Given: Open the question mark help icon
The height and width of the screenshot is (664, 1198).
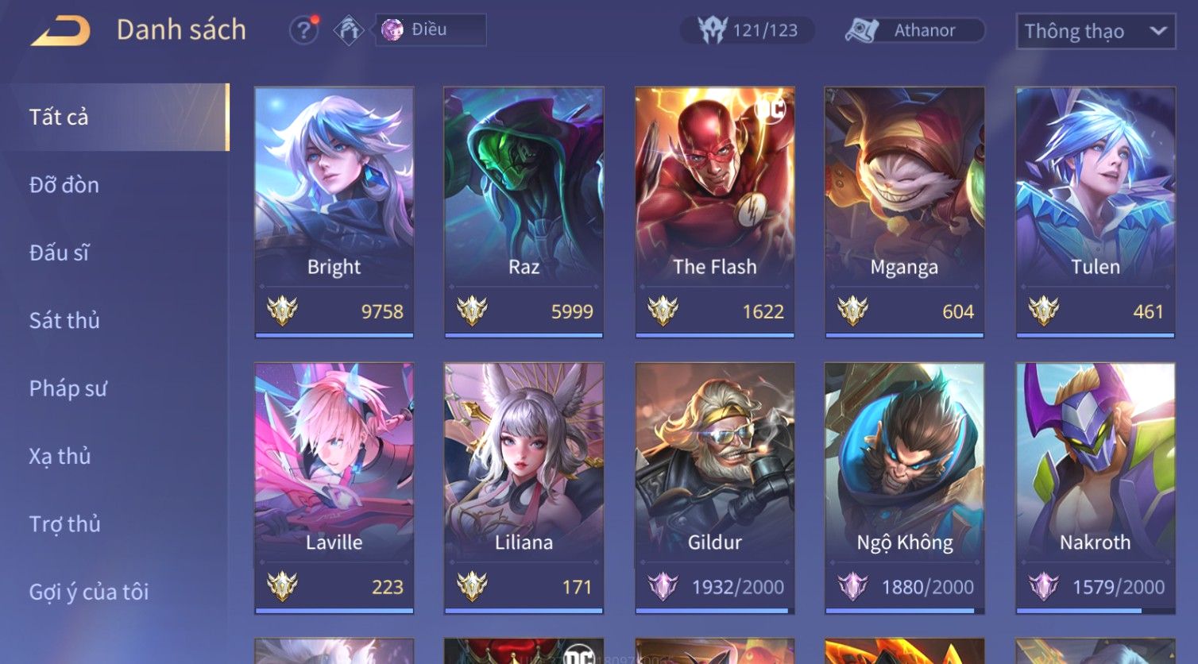Looking at the screenshot, I should (x=303, y=30).
